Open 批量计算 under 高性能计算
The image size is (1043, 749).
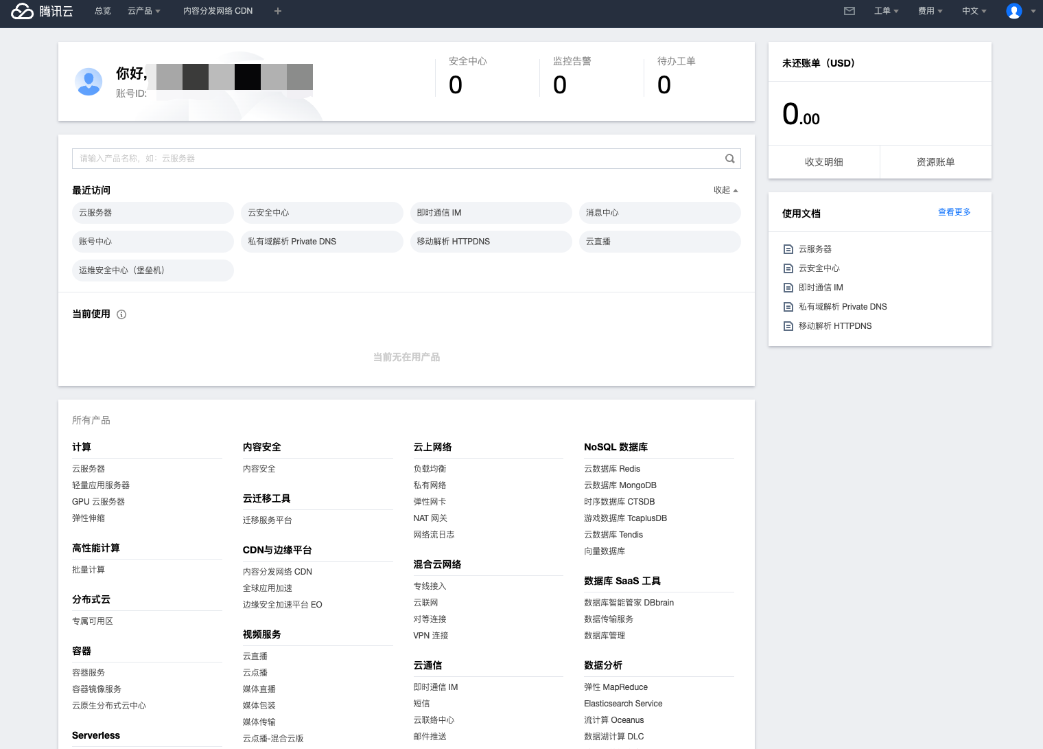tap(89, 570)
